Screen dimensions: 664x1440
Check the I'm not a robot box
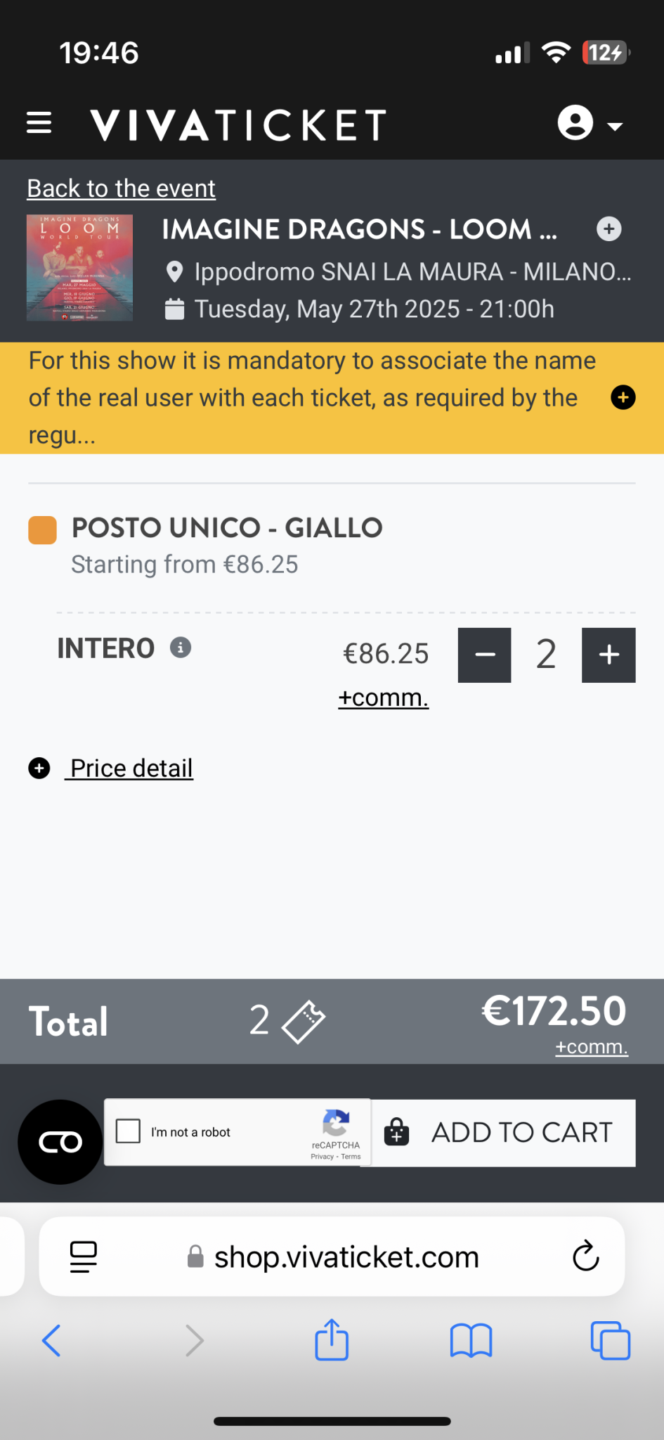point(128,1131)
